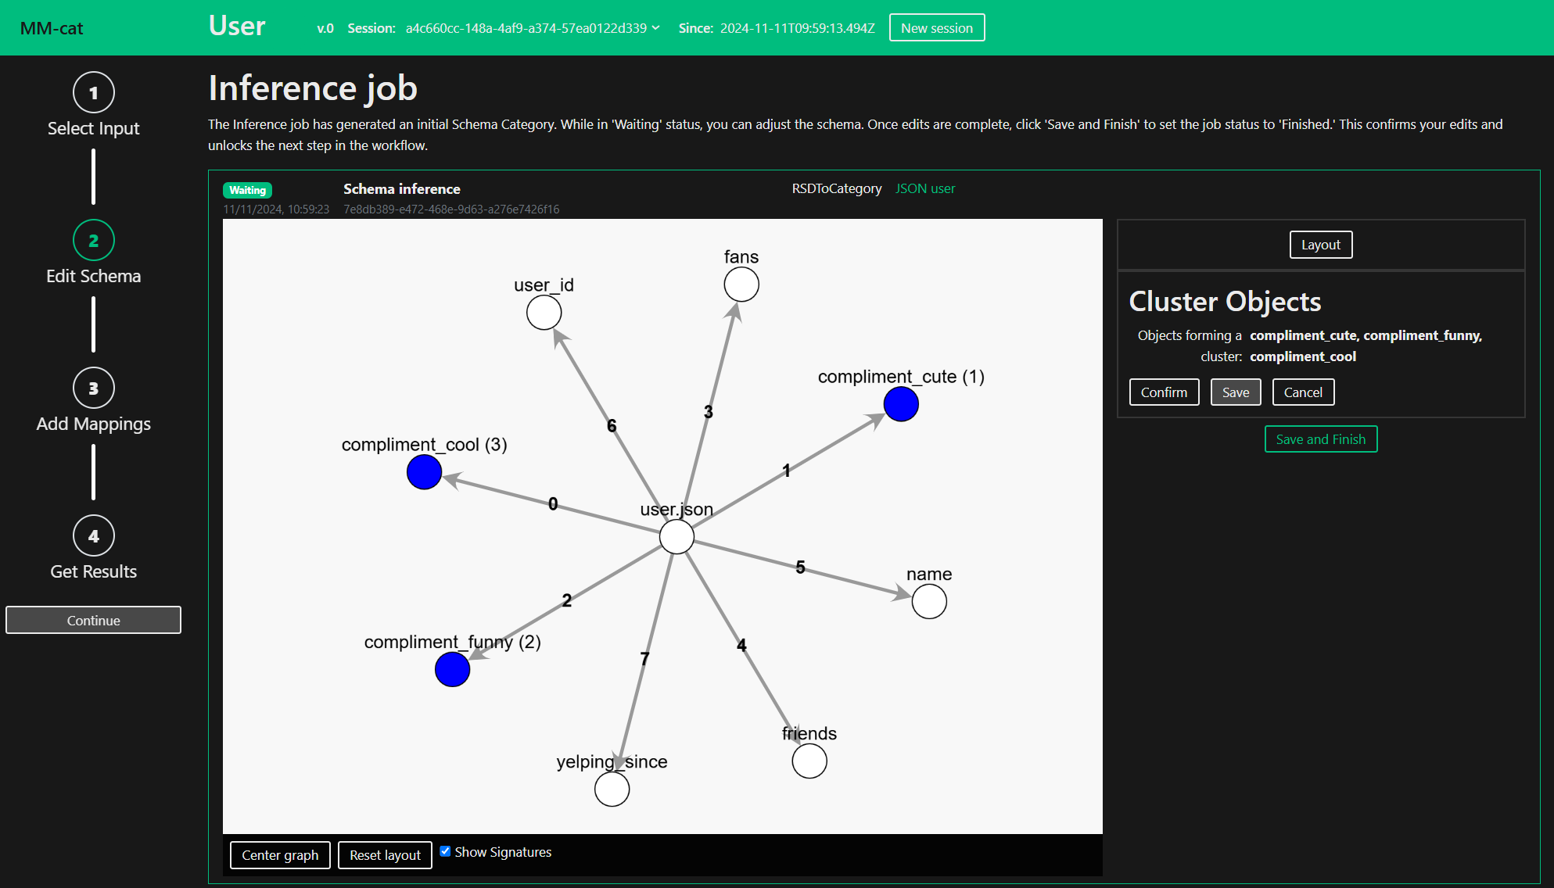Select the yelping_since graph node
This screenshot has width=1554, height=888.
click(x=612, y=790)
